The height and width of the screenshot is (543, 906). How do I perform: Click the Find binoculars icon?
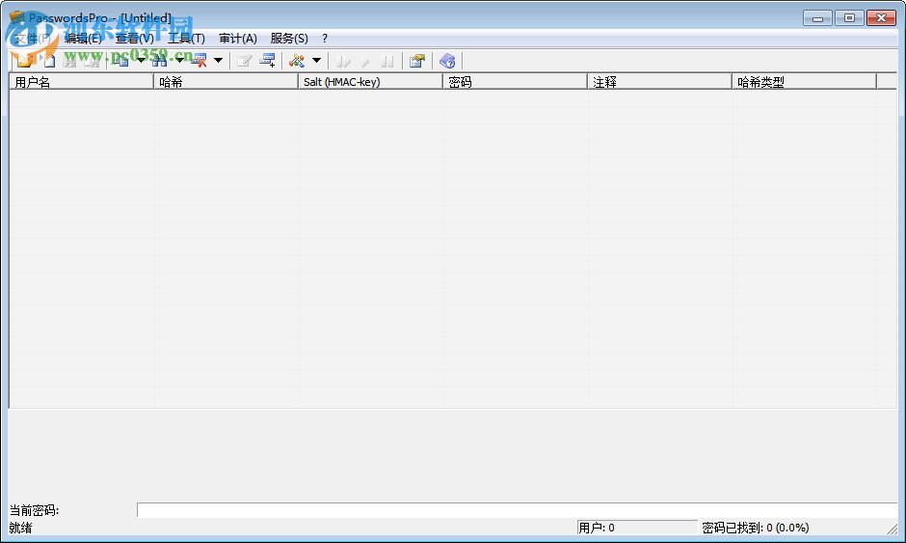coord(159,60)
